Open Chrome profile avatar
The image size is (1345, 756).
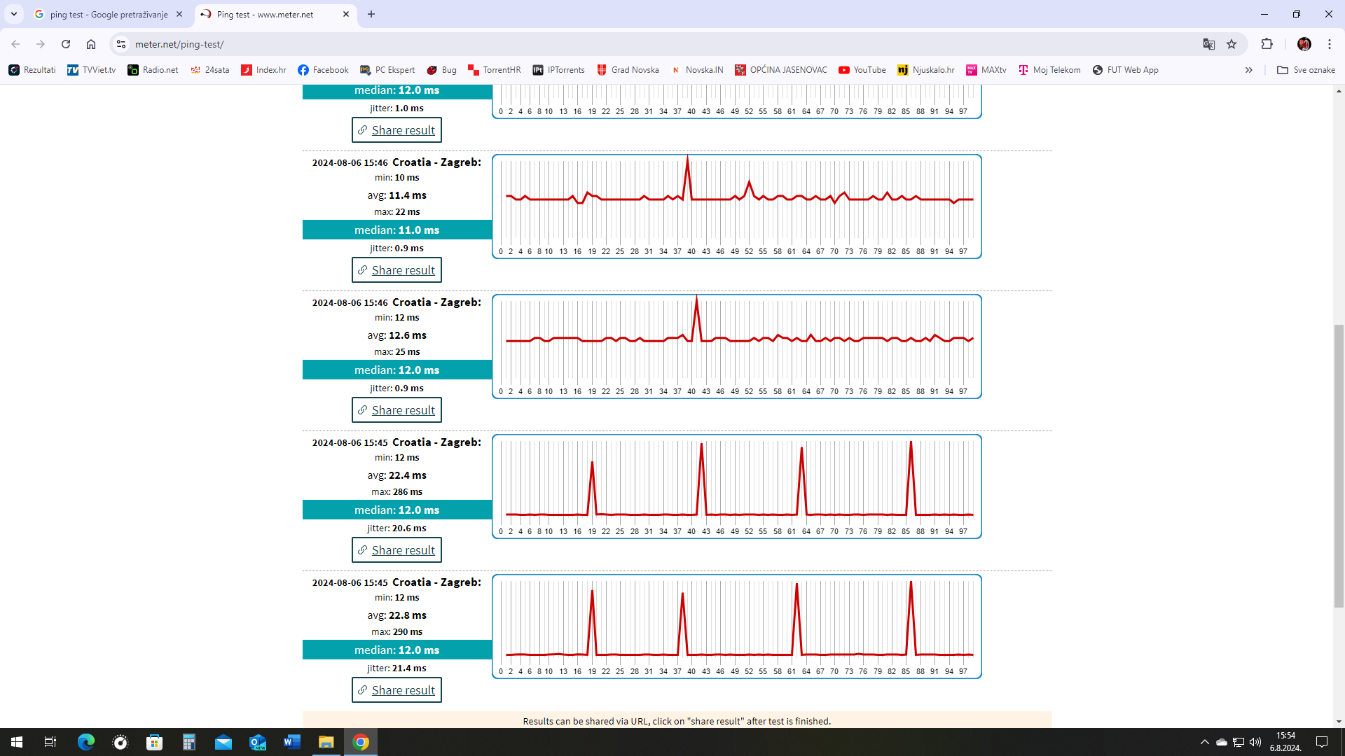pos(1304,44)
